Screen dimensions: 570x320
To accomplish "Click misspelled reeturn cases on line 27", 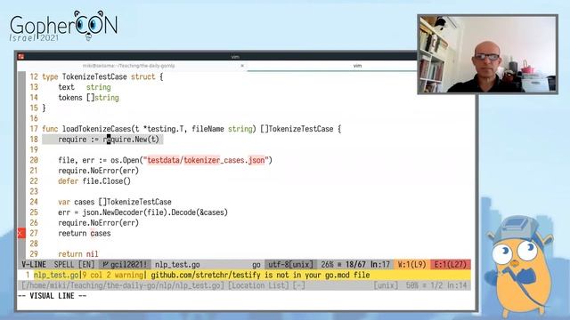I will [x=85, y=233].
